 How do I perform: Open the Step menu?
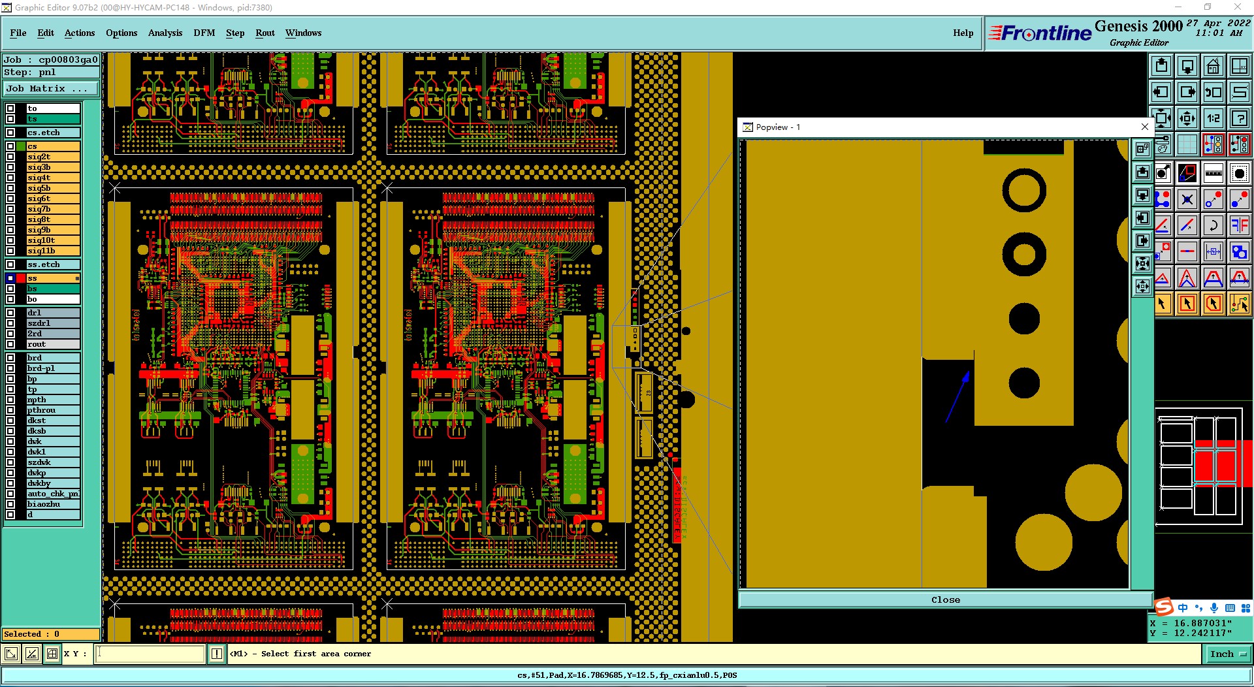(235, 33)
